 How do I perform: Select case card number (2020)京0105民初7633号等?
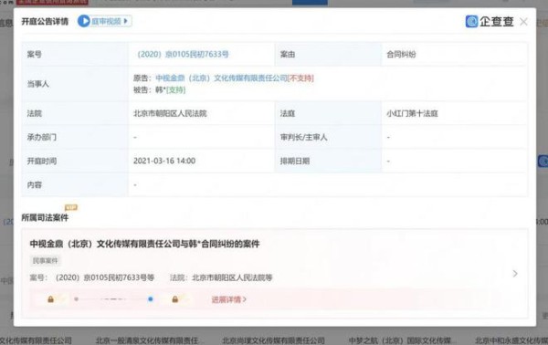[x=105, y=277]
